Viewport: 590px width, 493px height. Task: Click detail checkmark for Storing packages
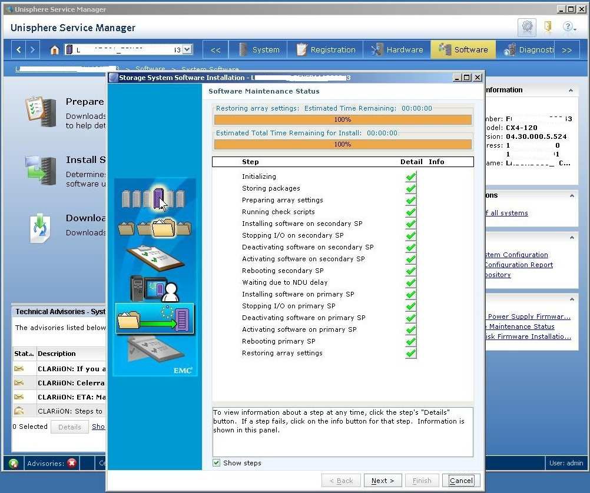(411, 188)
